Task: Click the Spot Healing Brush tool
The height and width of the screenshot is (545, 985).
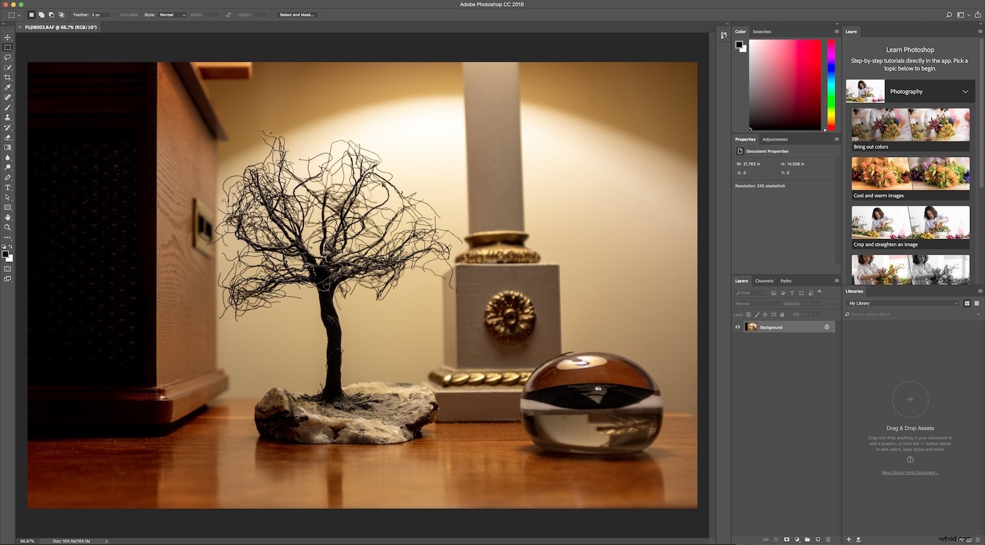Action: 8,97
